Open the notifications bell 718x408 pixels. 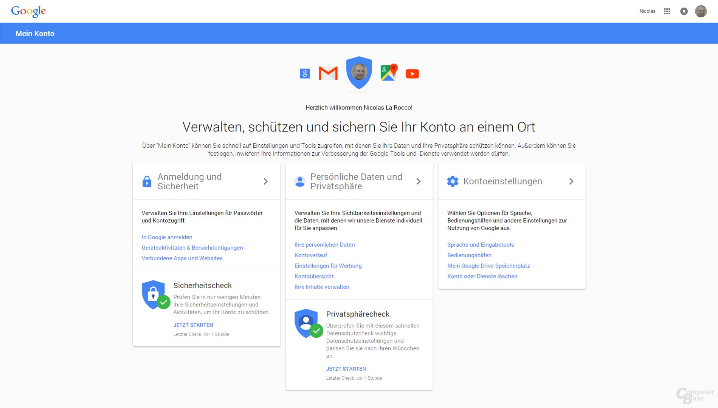point(684,11)
